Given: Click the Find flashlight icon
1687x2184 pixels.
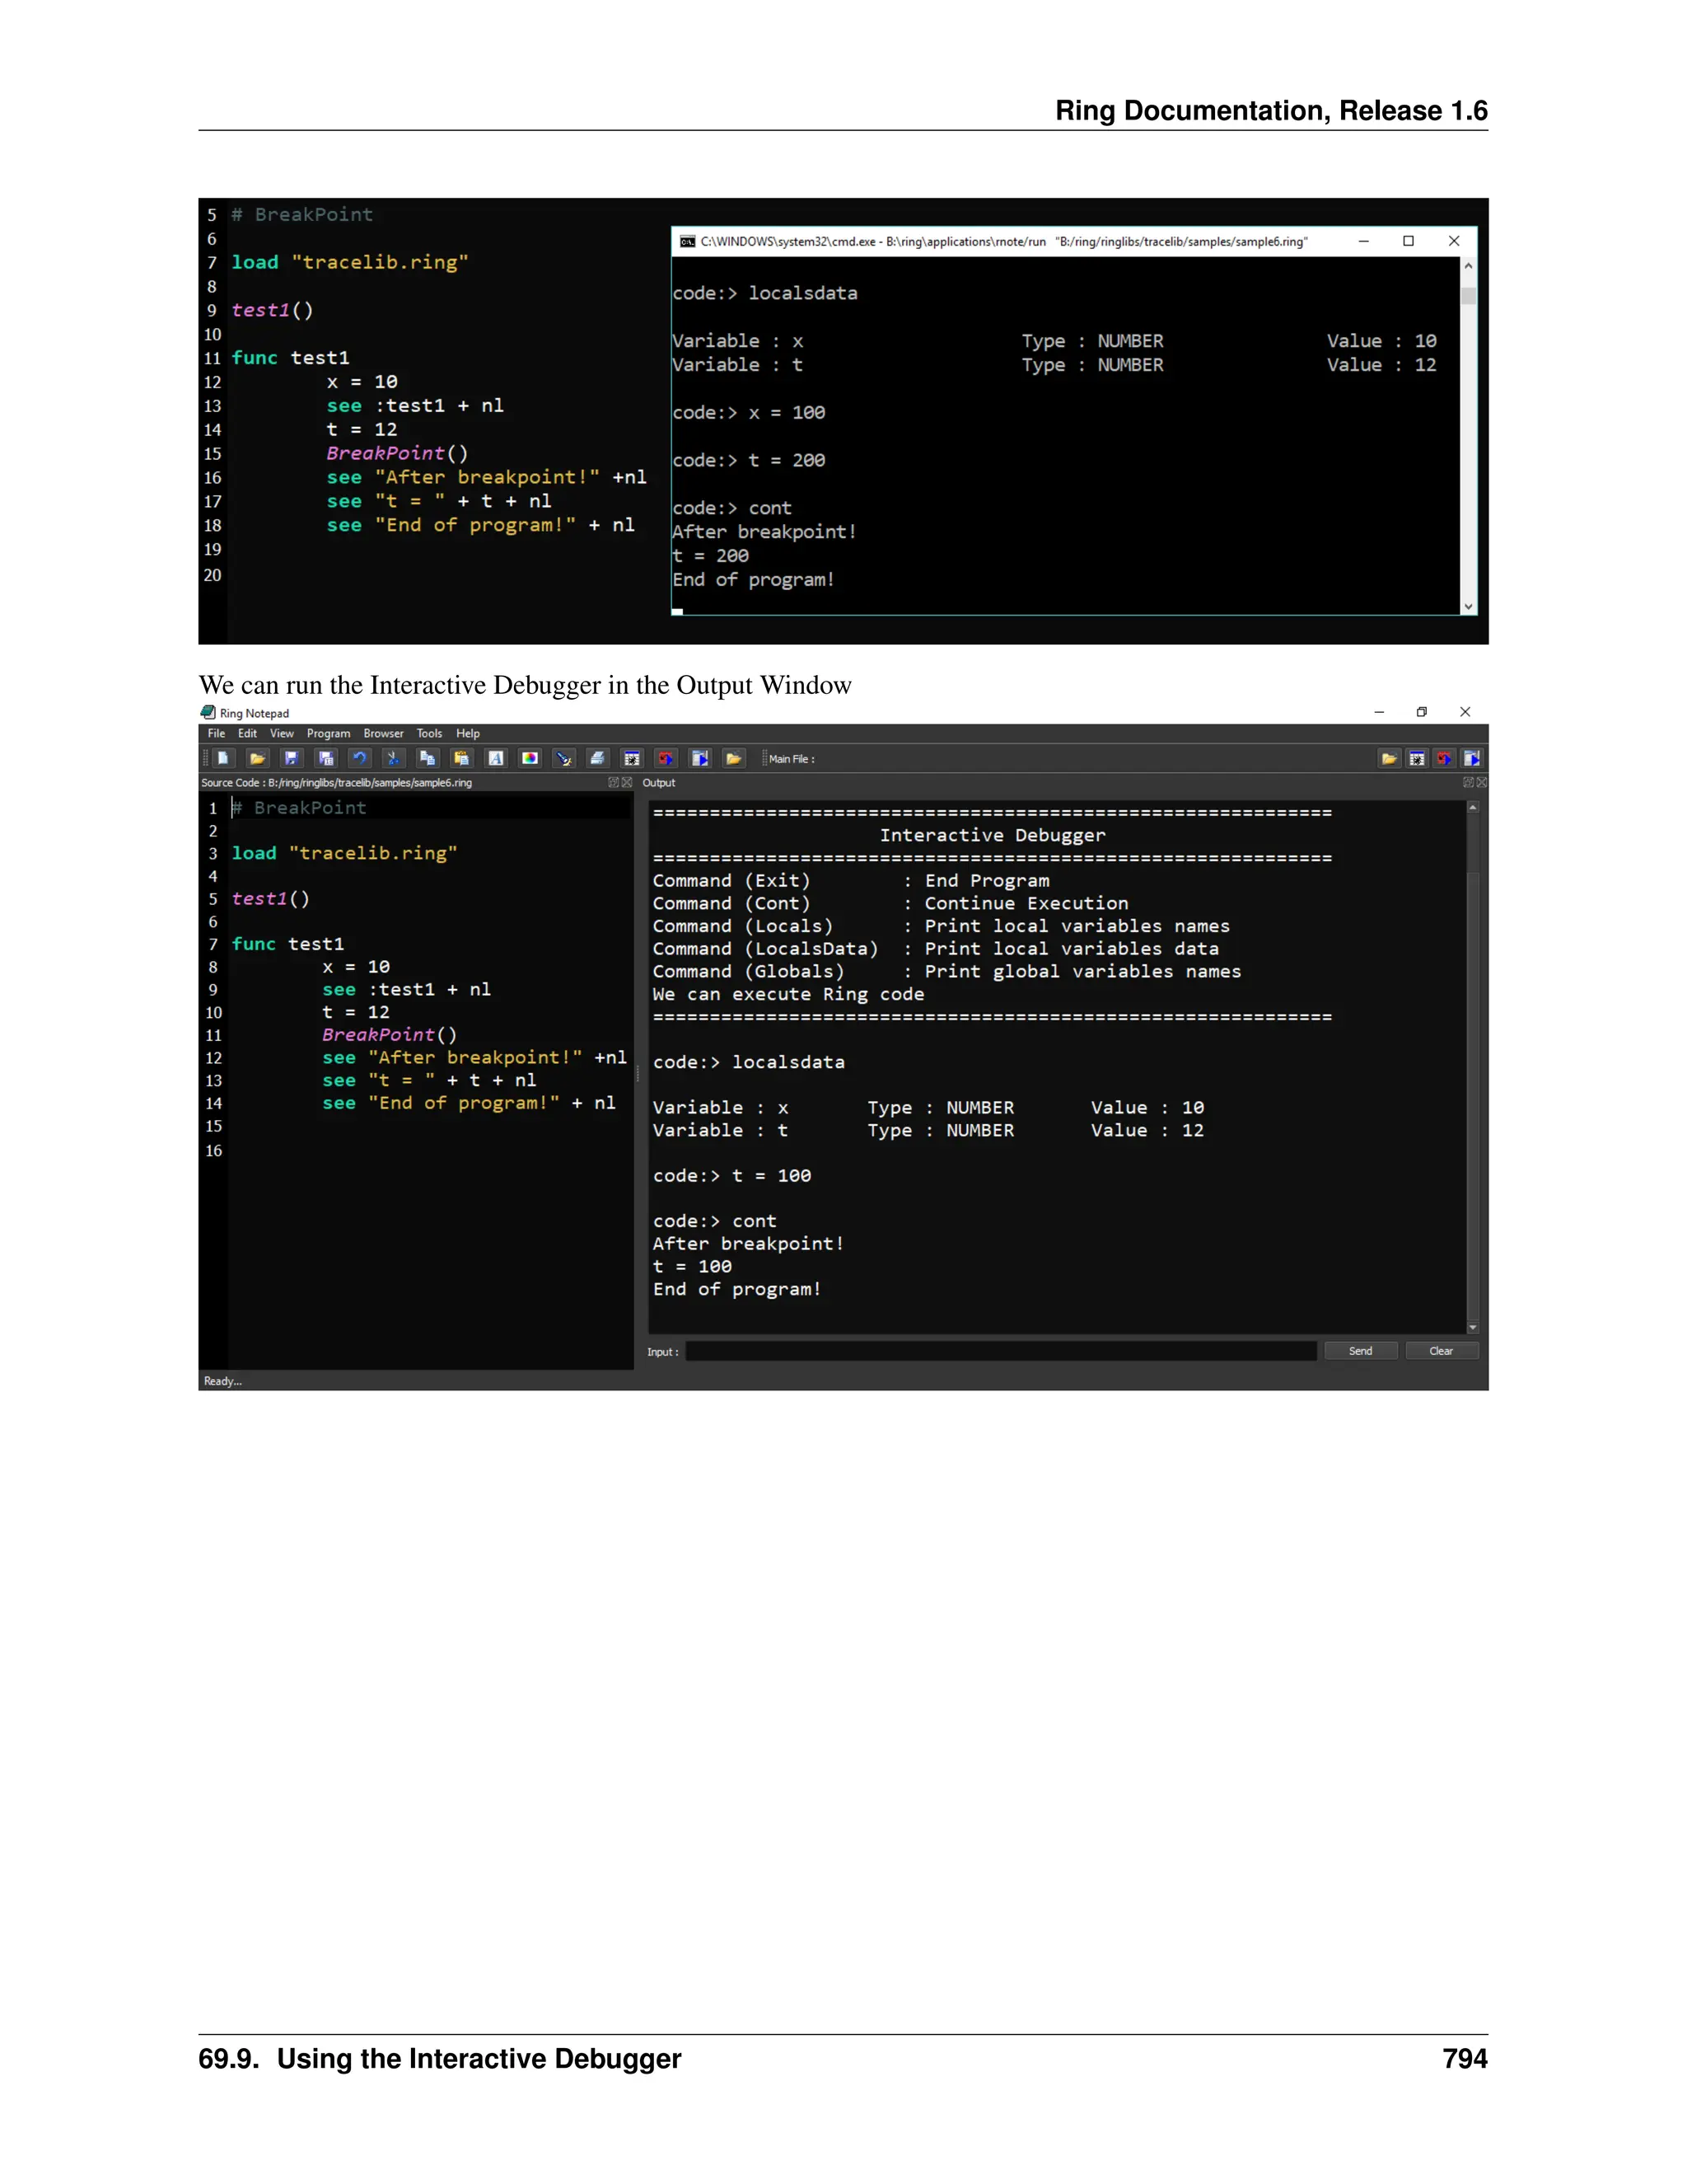Looking at the screenshot, I should click(x=563, y=758).
